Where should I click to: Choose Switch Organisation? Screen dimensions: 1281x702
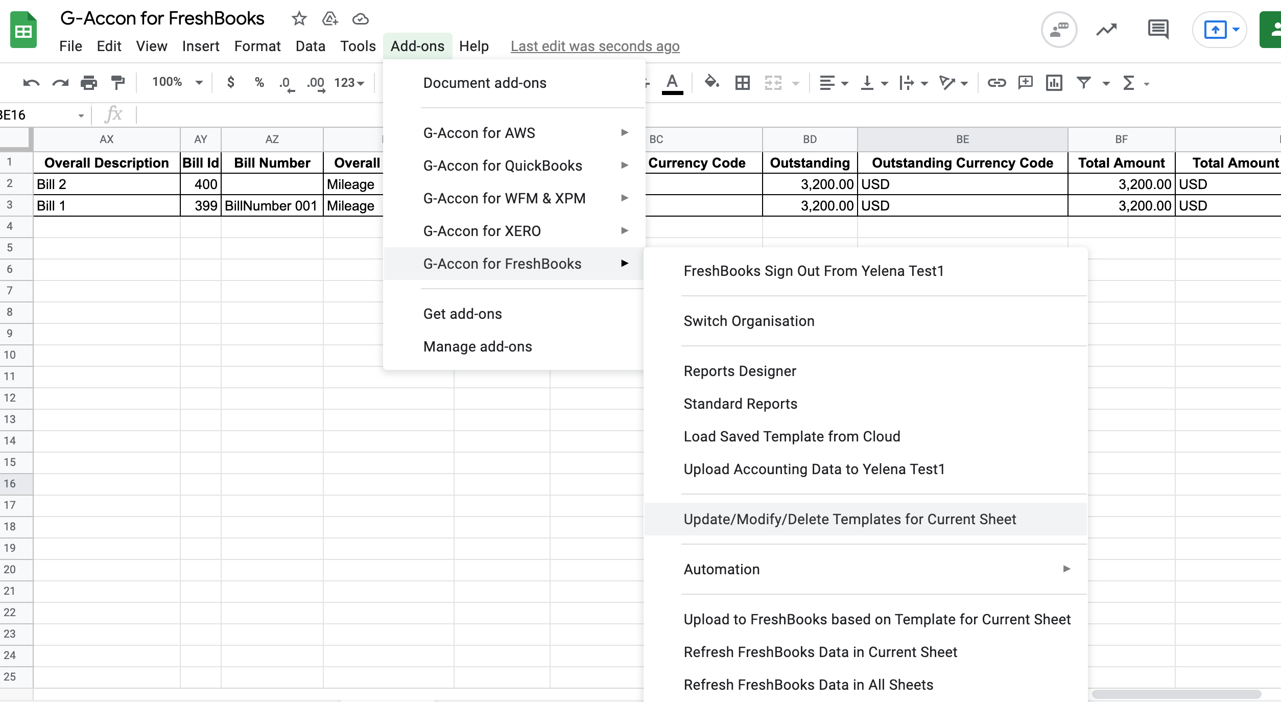866,321
